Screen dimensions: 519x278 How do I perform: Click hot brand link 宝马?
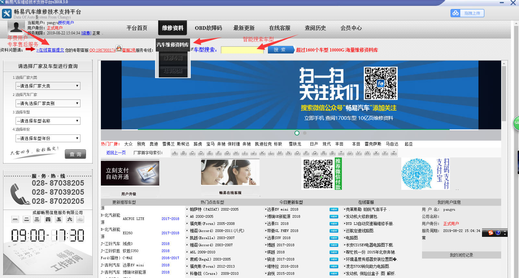coord(210,144)
